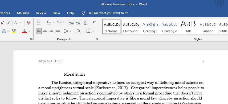Open the Help tab

[70, 13]
